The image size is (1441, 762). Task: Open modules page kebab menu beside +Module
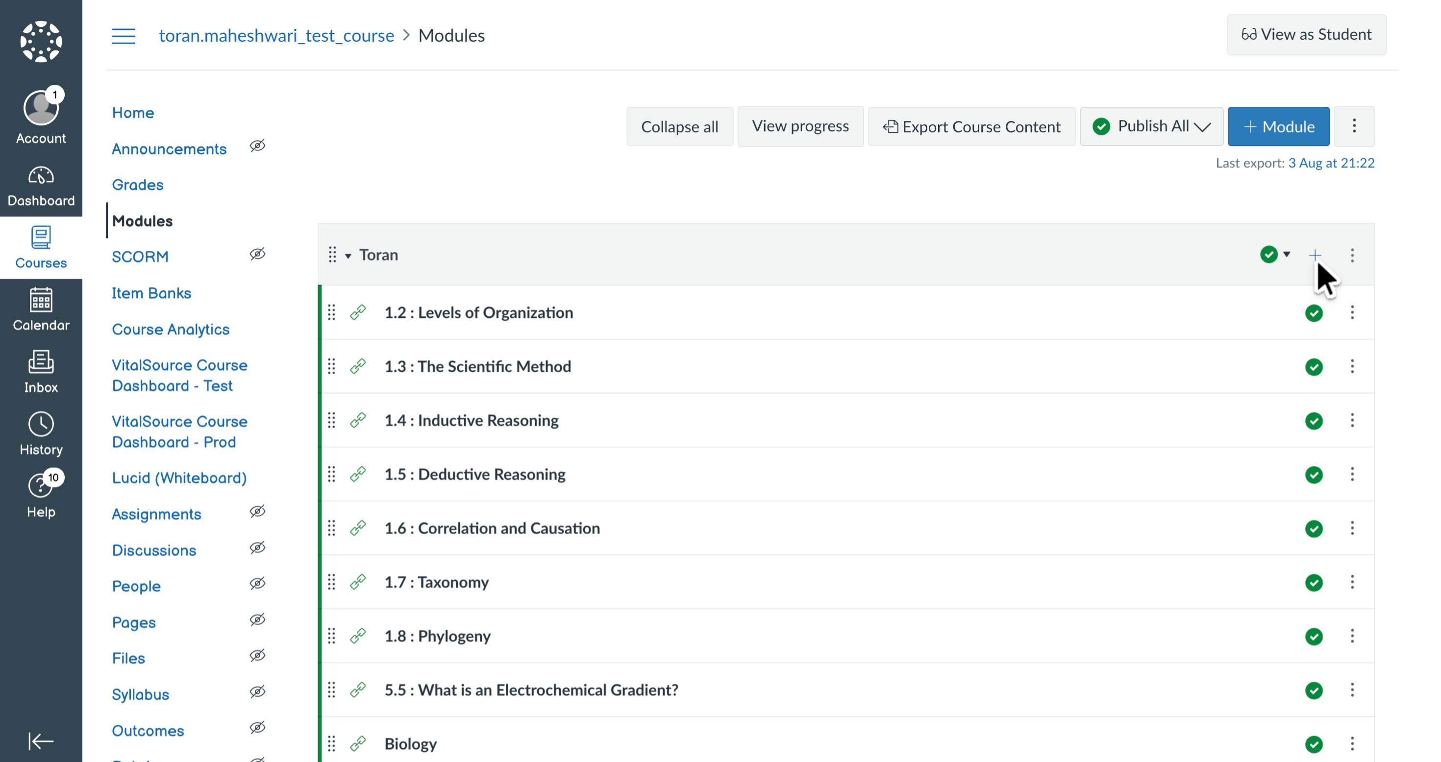[x=1354, y=126]
